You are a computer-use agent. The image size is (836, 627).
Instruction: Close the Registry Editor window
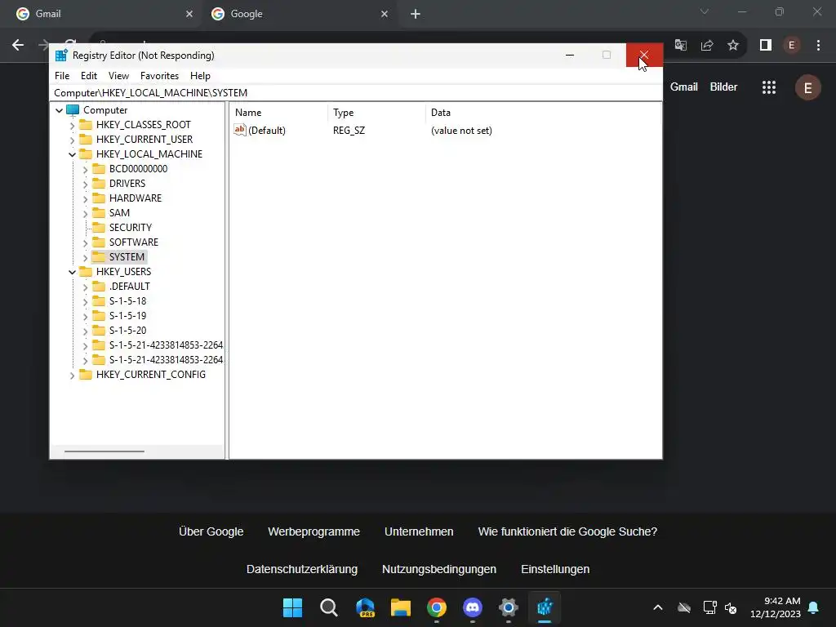tap(644, 55)
